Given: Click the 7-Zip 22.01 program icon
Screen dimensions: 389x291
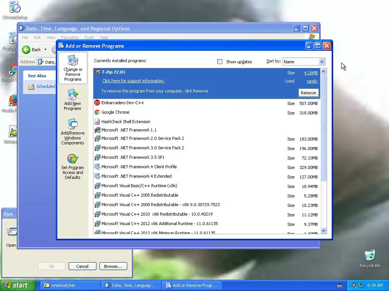Looking at the screenshot, I should click(97, 72).
